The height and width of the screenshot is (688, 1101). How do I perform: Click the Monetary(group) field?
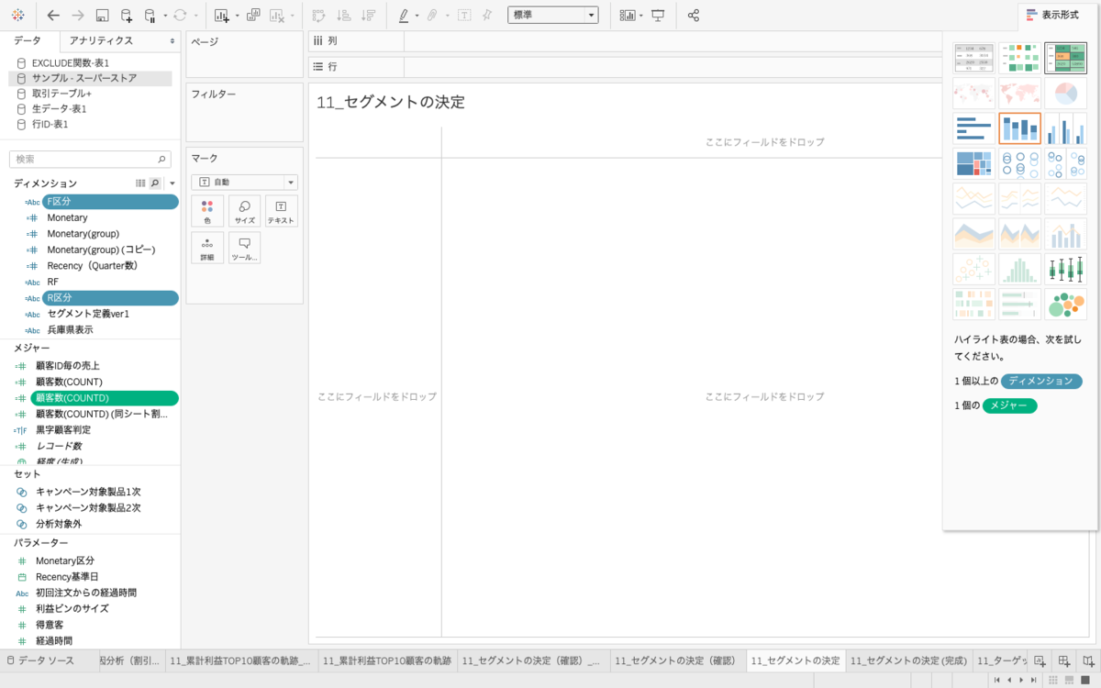83,234
